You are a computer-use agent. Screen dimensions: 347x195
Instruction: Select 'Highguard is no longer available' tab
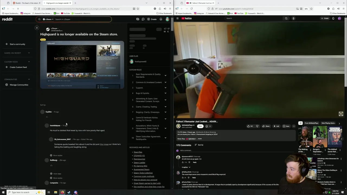pyautogui.click(x=57, y=3)
